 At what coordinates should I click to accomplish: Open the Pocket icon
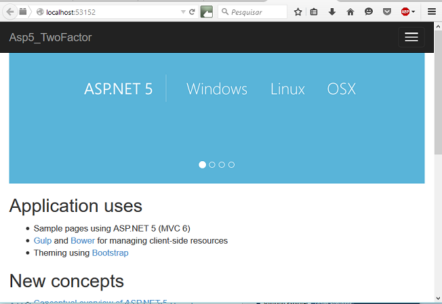click(x=387, y=12)
